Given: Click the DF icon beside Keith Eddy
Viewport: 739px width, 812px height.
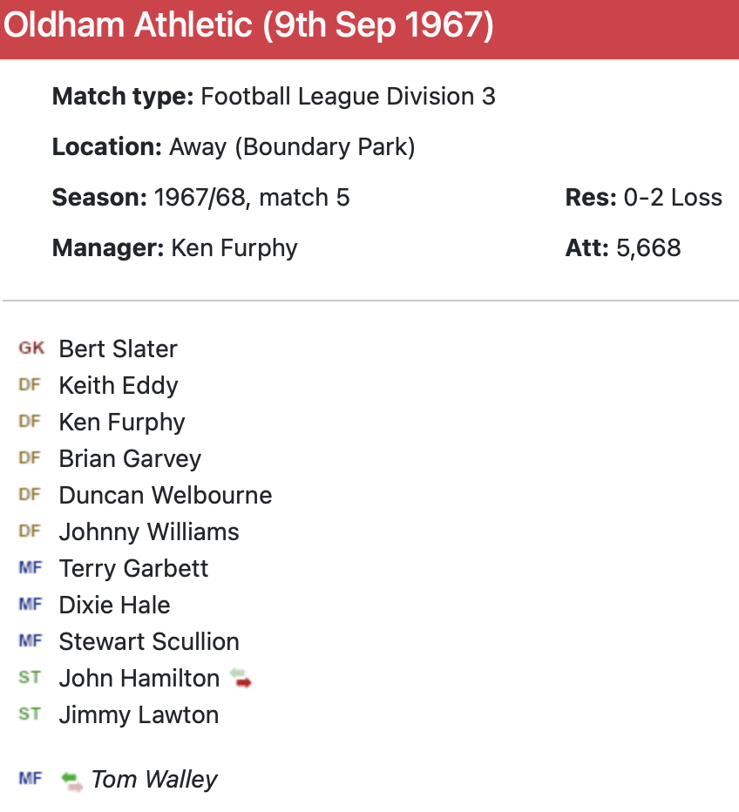Looking at the screenshot, I should coord(30,385).
